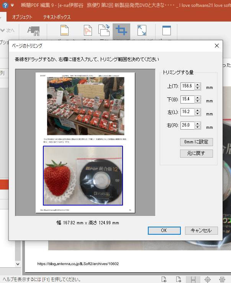Select the fit whole page view icon
This screenshot has width=231, height=283.
[208, 279]
